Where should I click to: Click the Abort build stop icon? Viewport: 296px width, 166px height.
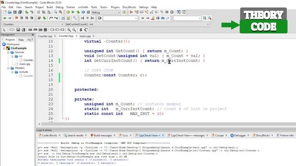(x=88, y=12)
